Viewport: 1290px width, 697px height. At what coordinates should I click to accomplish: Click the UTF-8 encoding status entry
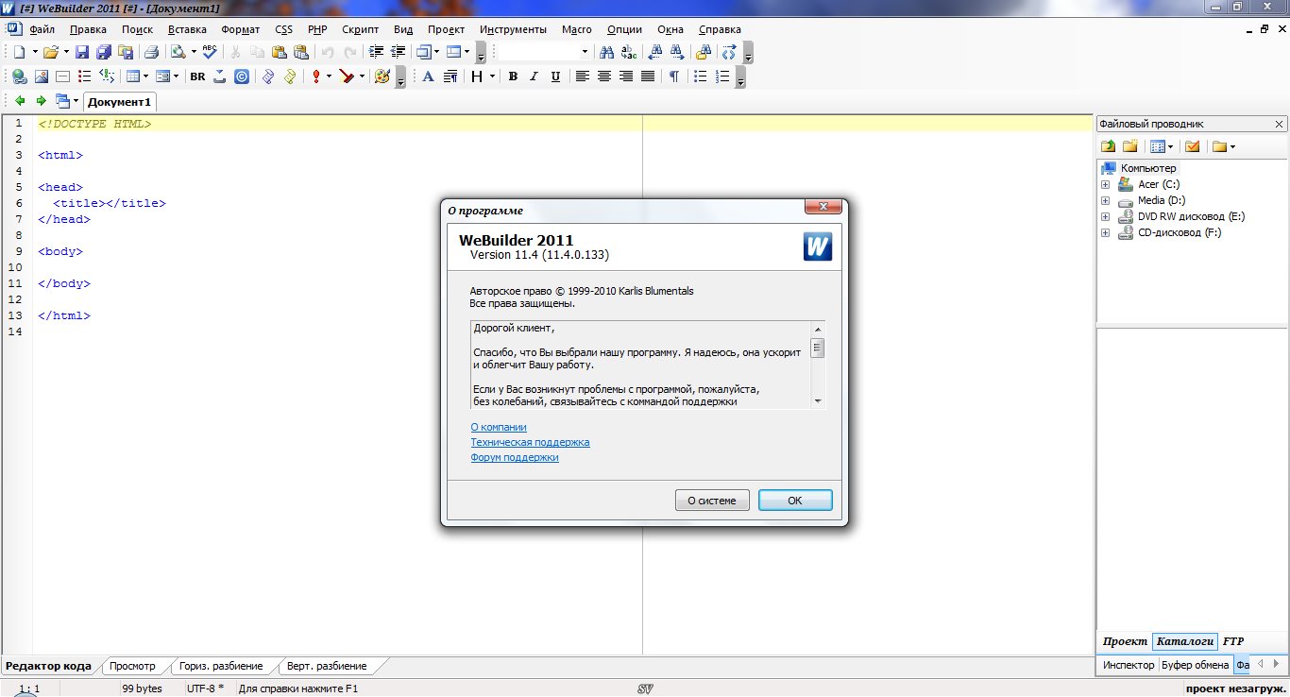tap(206, 688)
